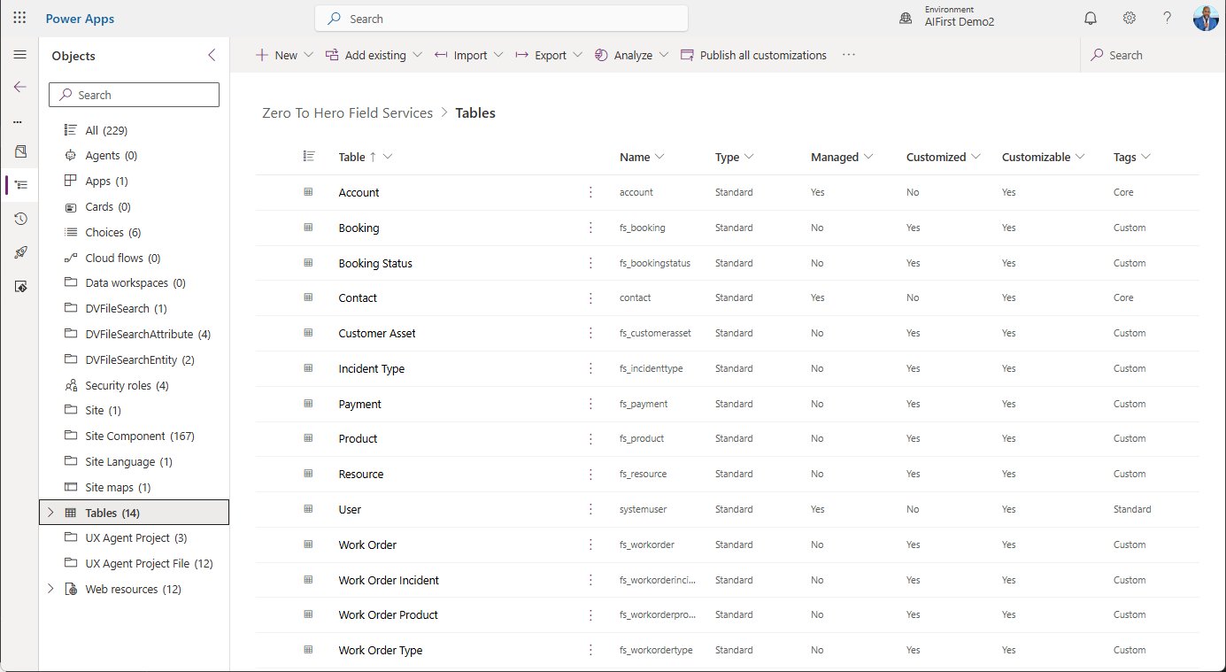Click the toolbar overflow ellipsis
Image resolution: width=1226 pixels, height=672 pixels.
coord(849,55)
